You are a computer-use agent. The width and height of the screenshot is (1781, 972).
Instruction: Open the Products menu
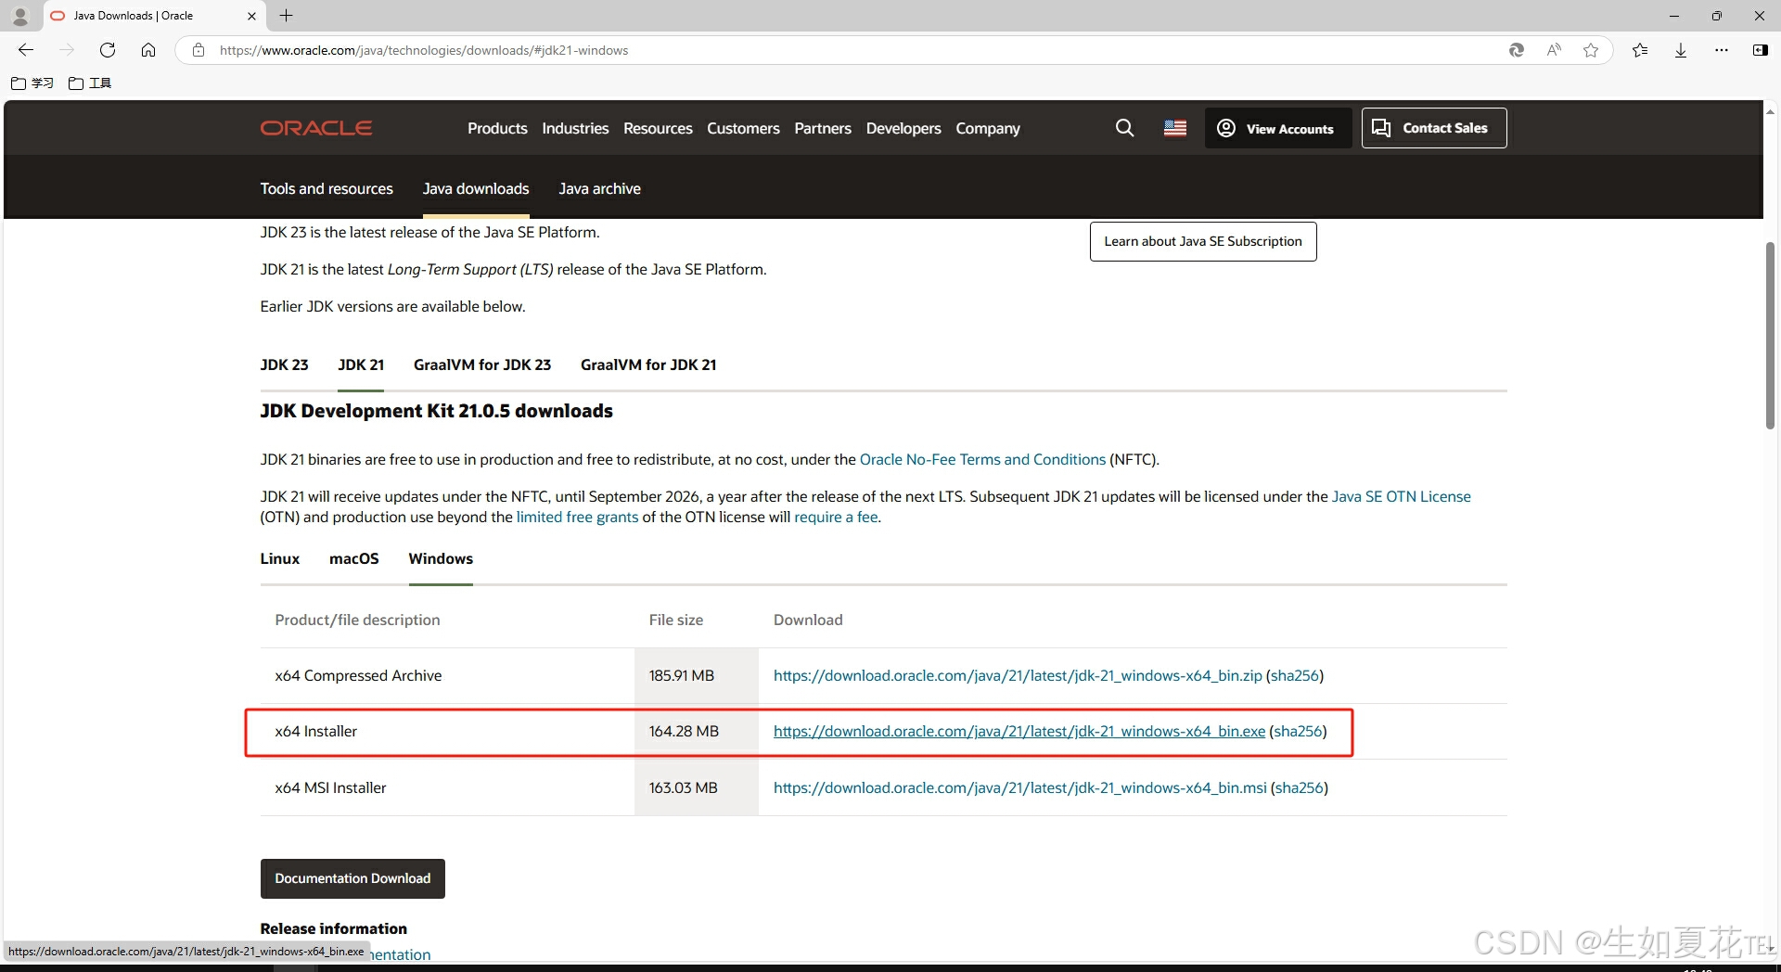click(x=497, y=128)
